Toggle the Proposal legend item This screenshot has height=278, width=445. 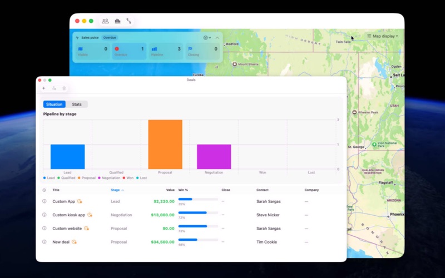coord(87,178)
